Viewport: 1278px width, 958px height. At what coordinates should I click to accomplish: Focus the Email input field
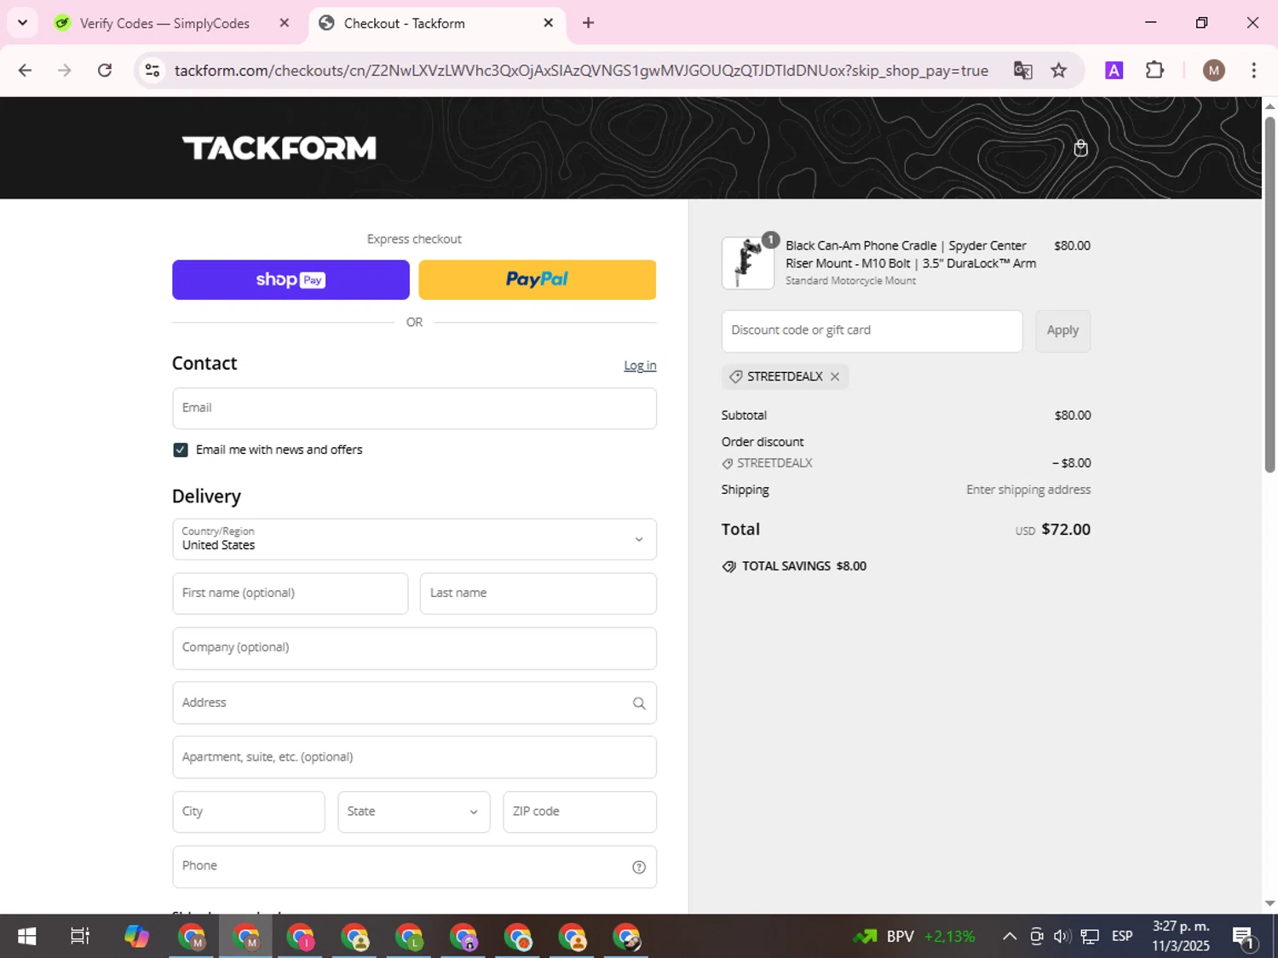(x=414, y=408)
